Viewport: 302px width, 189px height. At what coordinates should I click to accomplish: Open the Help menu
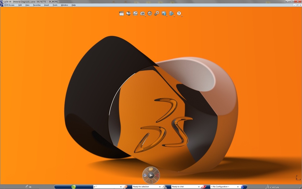[74, 5]
